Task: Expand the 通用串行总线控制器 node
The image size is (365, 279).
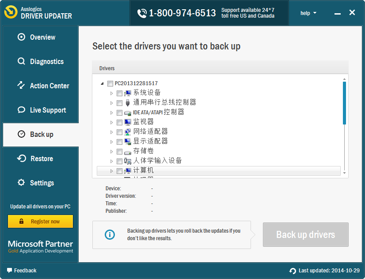Action: pyautogui.click(x=111, y=103)
